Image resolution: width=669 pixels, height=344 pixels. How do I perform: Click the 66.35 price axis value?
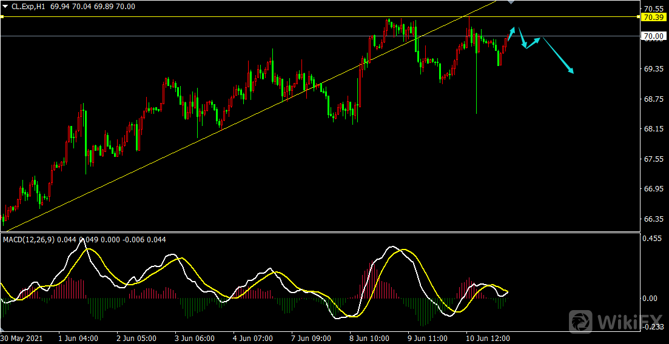coord(653,219)
